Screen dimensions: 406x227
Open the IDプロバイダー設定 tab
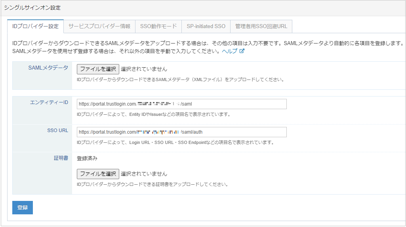(36, 26)
